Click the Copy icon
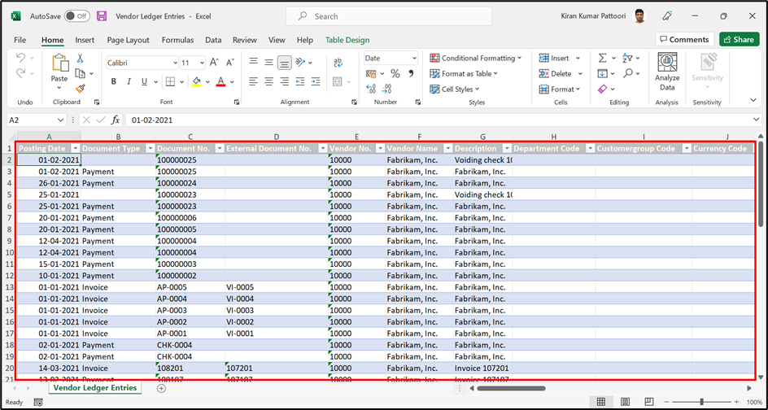 pyautogui.click(x=80, y=73)
